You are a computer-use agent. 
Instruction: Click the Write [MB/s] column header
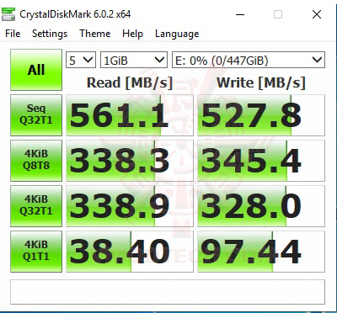261,82
